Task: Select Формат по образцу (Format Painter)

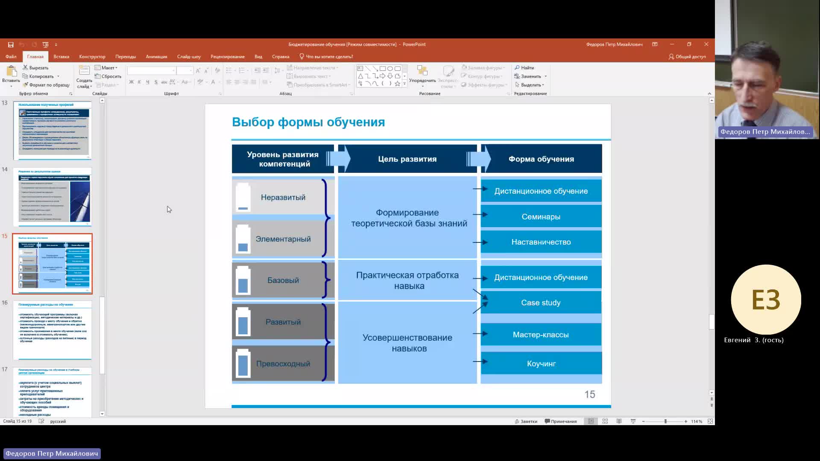Action: tap(46, 85)
